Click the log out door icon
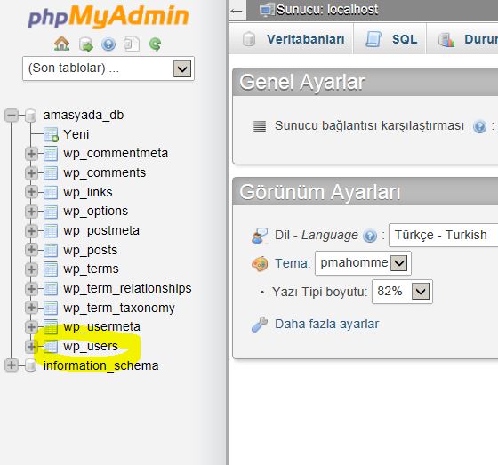This screenshot has height=465, width=498. coord(85,44)
